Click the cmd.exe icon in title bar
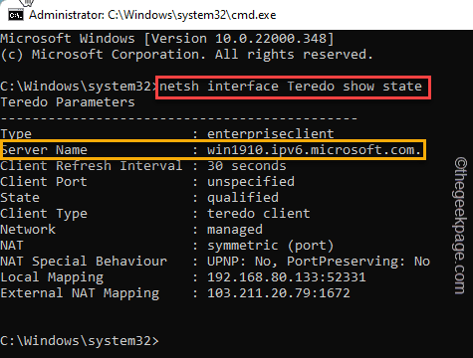Viewport: 473px width, 358px height. coord(16,15)
